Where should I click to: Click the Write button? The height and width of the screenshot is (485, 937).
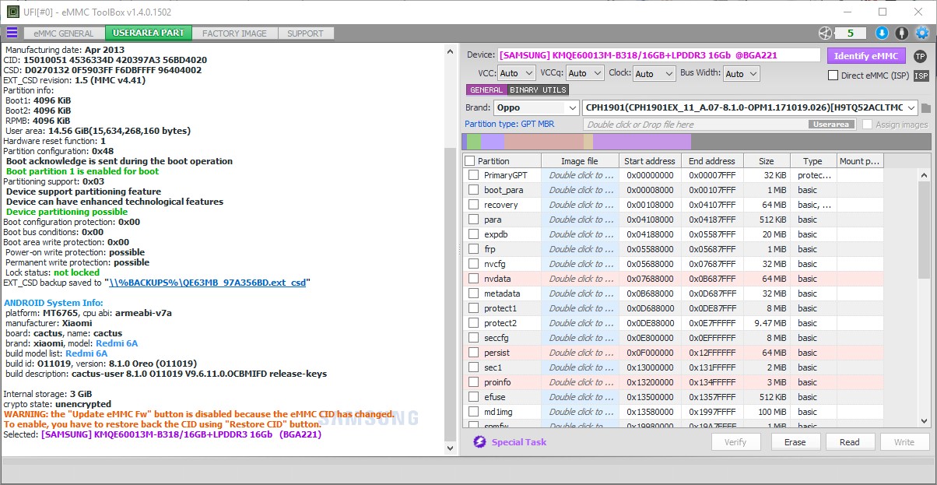(904, 442)
